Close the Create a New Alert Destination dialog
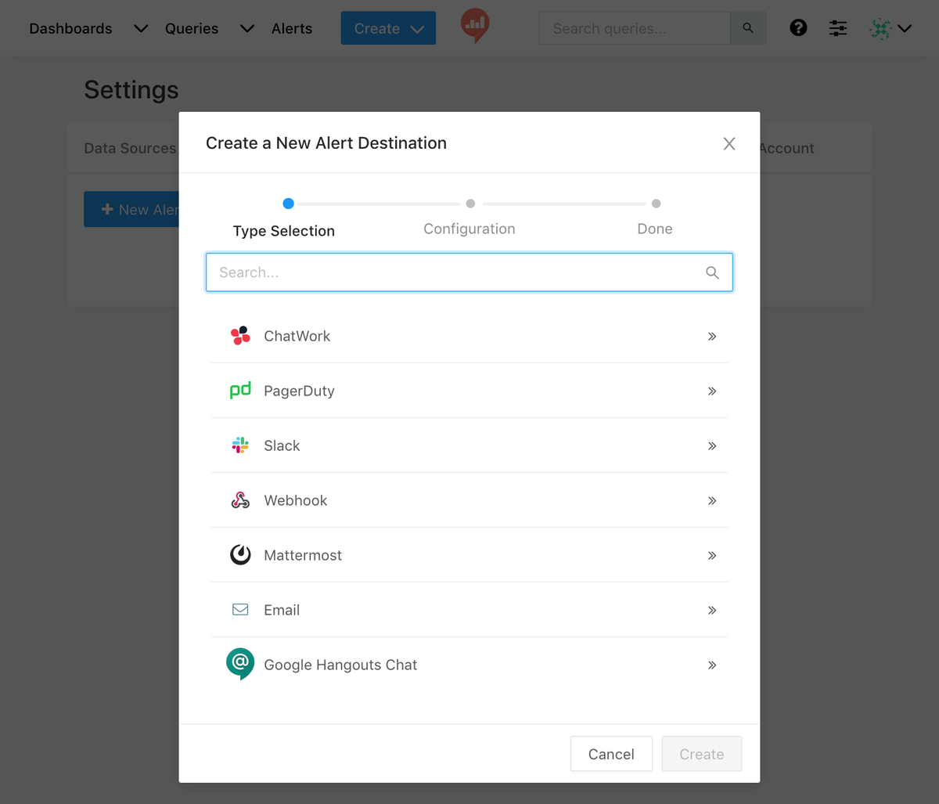 coord(729,143)
